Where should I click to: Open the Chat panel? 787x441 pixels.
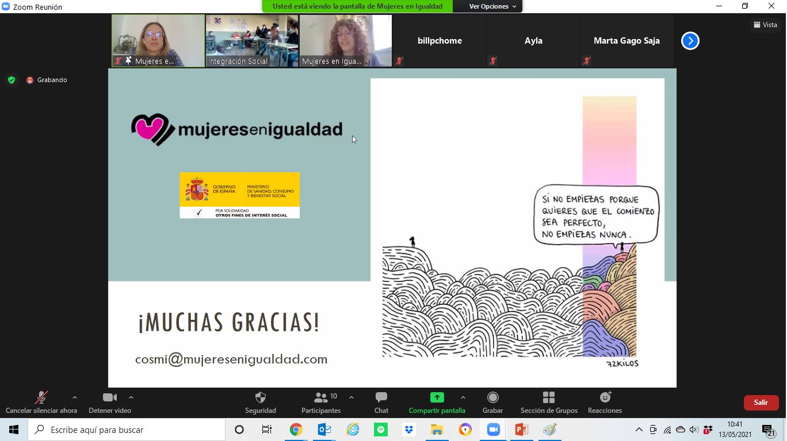click(381, 403)
